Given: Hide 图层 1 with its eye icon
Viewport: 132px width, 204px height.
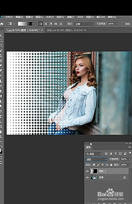Looking at the screenshot, I should coord(87,171).
